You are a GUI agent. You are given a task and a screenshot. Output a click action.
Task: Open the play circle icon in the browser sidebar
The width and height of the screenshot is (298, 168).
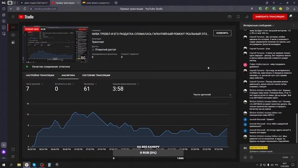4,21
